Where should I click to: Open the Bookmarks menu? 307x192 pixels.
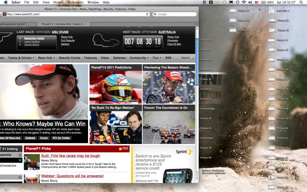tap(75, 2)
